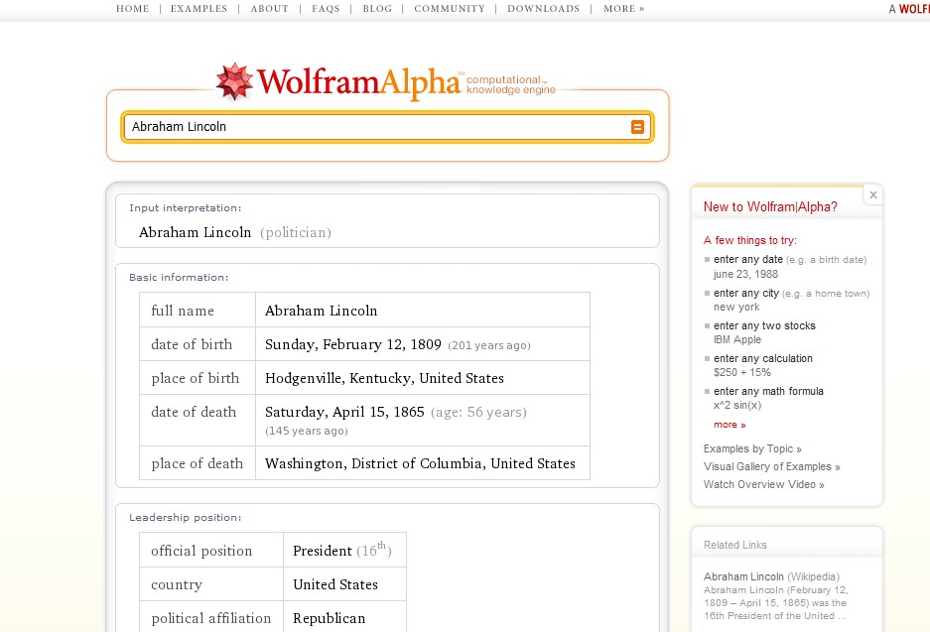Open "Examples by Topic »"
This screenshot has height=632, width=930.
752,448
